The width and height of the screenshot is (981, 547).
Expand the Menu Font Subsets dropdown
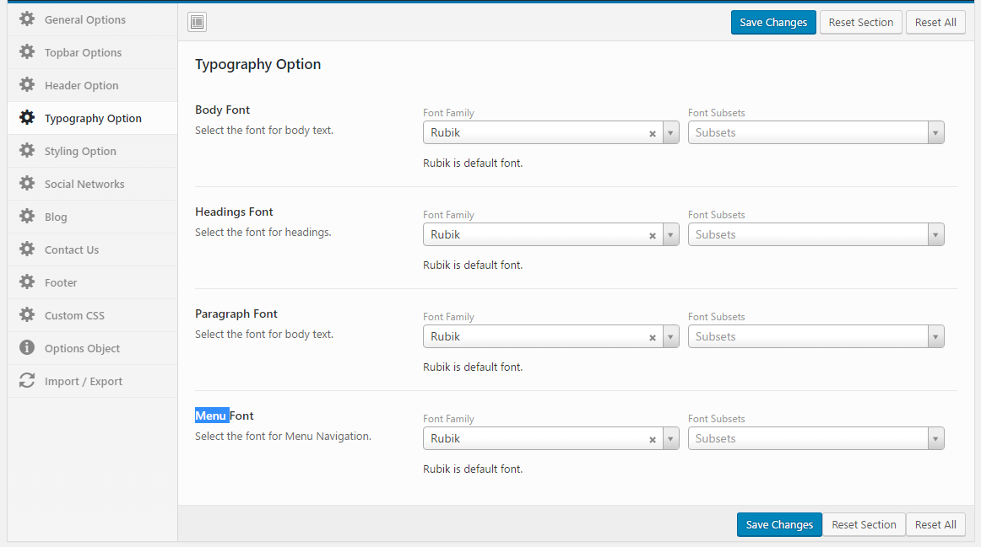point(935,439)
